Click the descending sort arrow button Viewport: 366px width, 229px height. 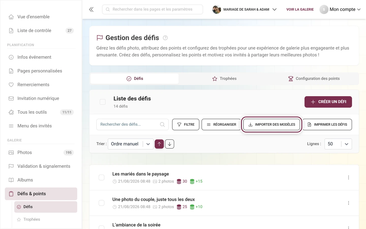click(x=170, y=144)
